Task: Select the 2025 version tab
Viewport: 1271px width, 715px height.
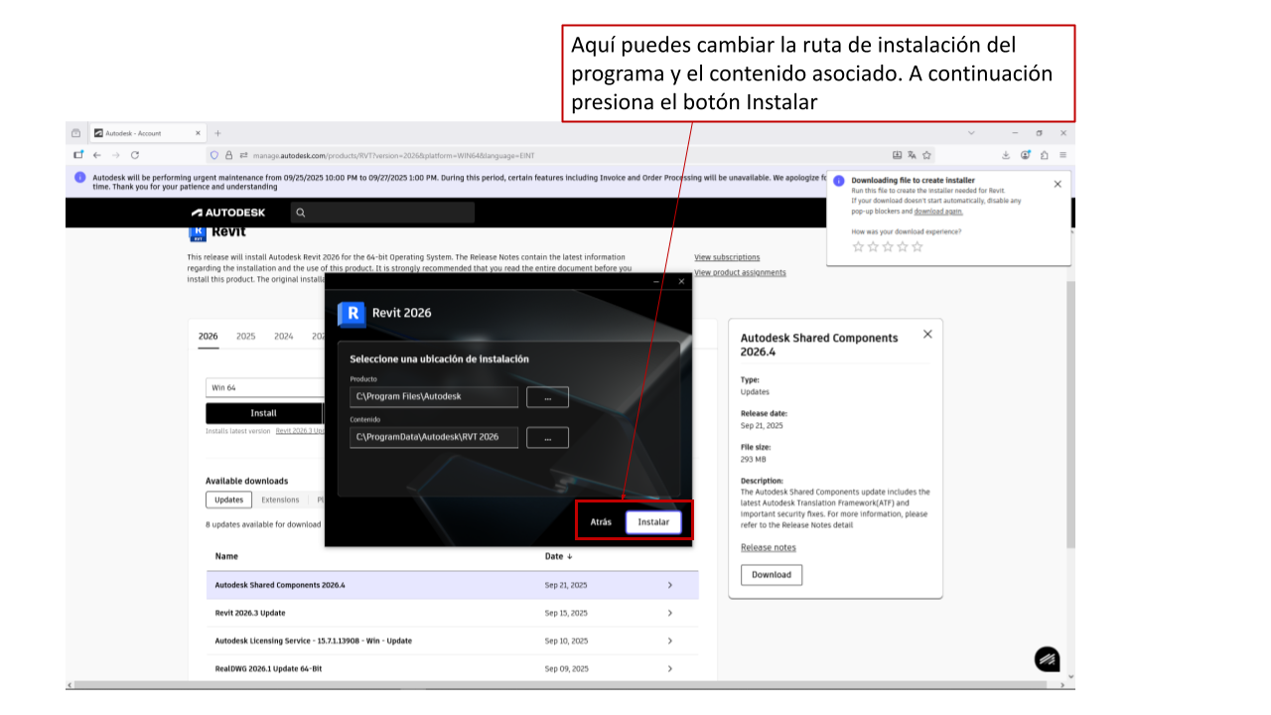Action: coord(246,336)
